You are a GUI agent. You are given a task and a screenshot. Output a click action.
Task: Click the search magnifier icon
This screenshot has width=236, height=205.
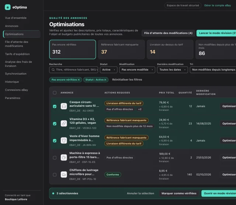point(53,70)
